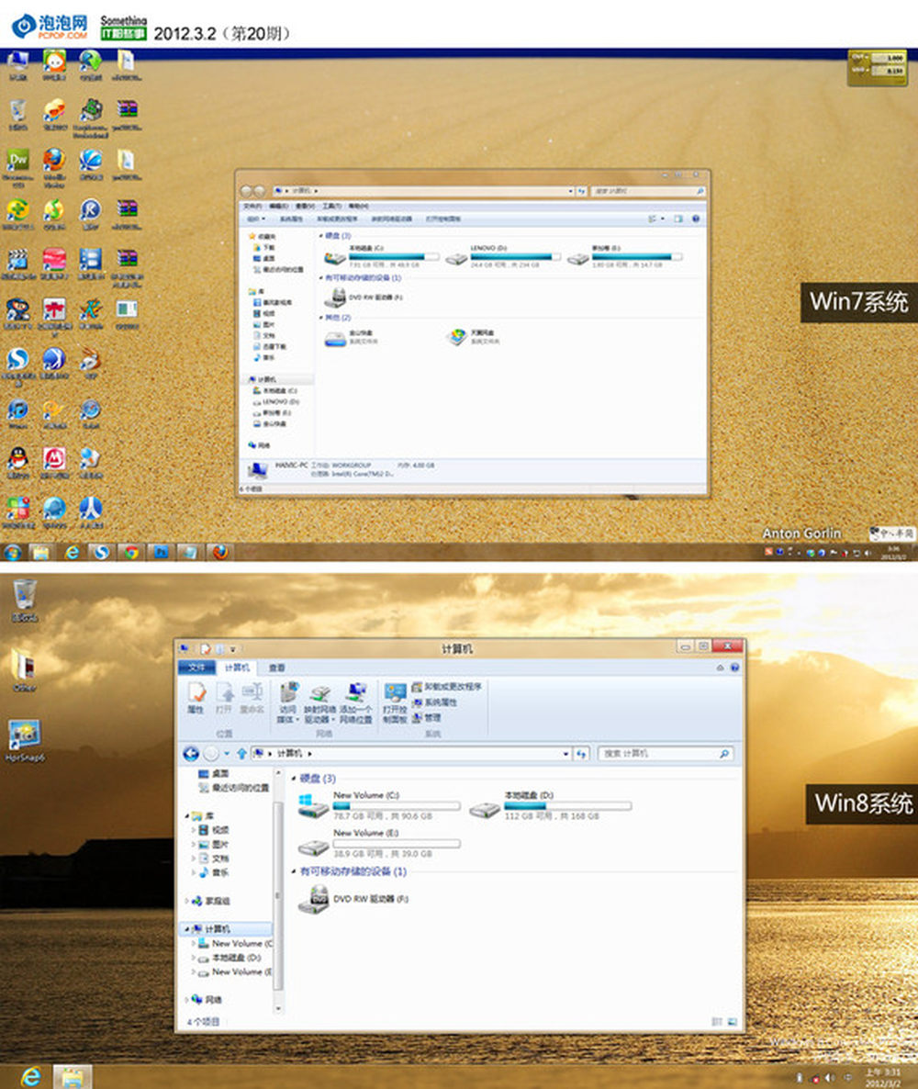The image size is (918, 1089).
Task: Open recent locations dropdown in Win8 Explorer
Action: pyautogui.click(x=227, y=754)
